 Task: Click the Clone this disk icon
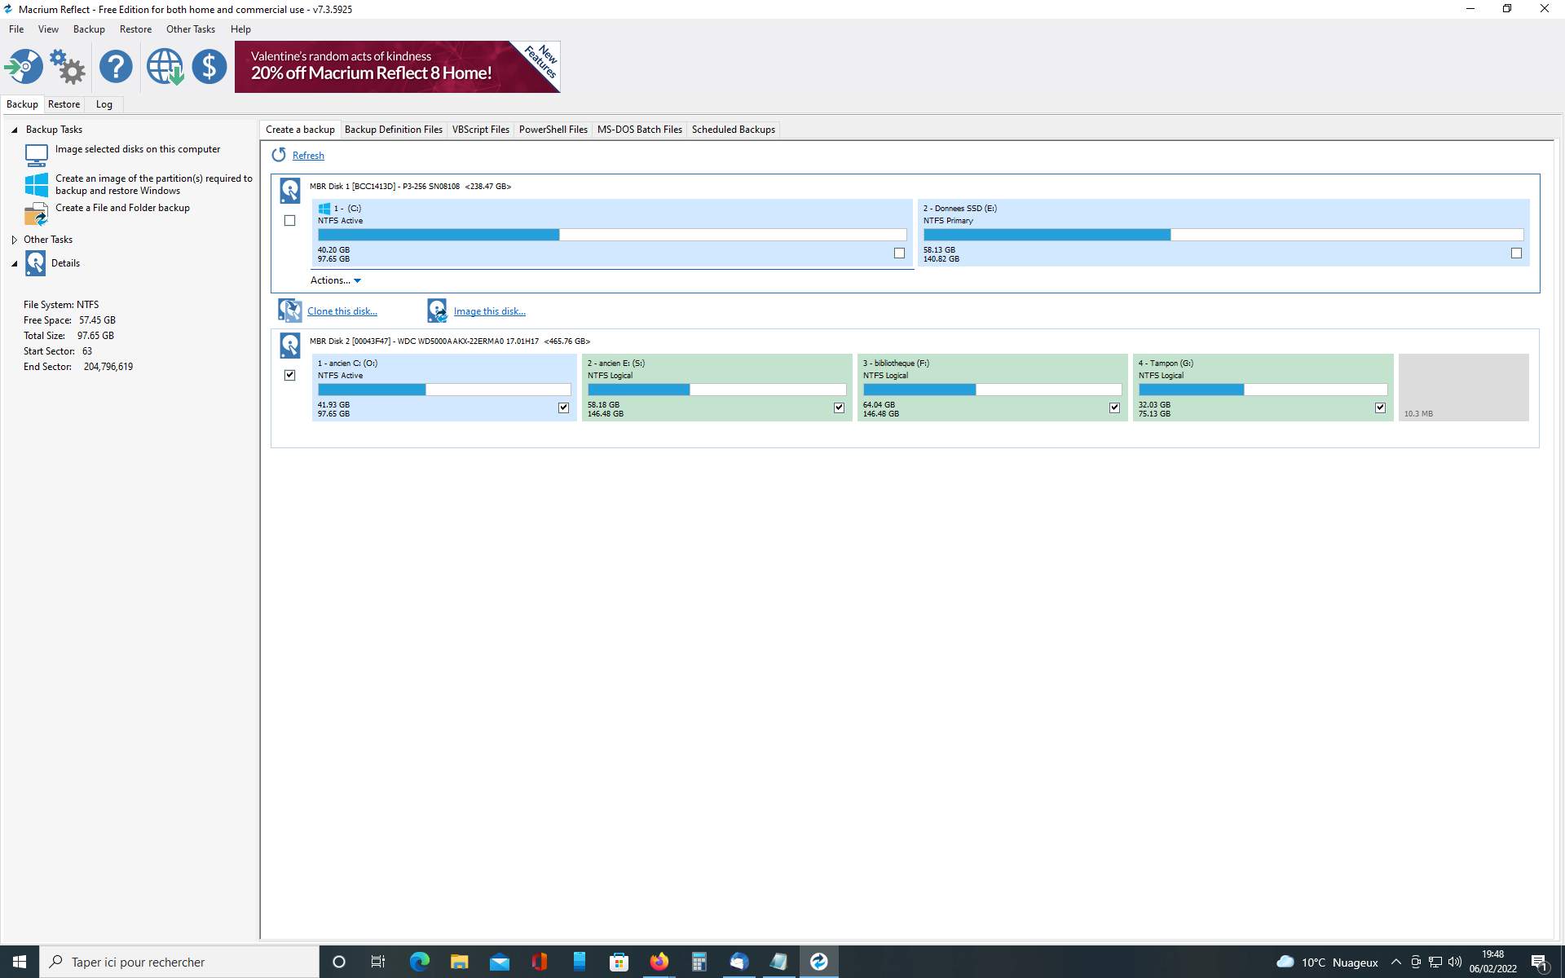pyautogui.click(x=289, y=311)
